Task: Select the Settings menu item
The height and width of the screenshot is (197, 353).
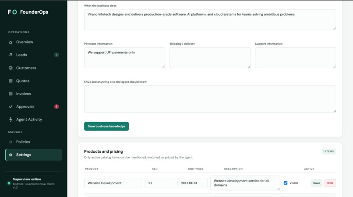Action: click(34, 155)
